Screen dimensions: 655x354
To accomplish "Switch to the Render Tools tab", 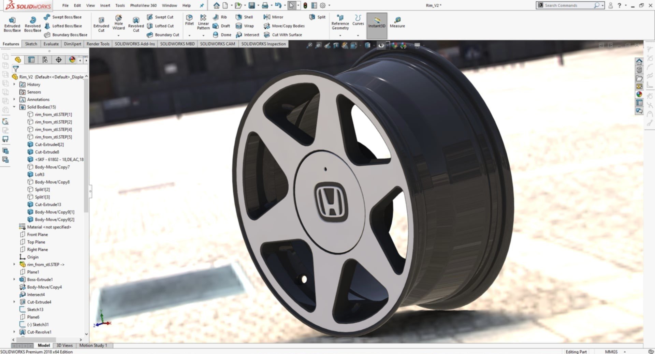I will tap(98, 44).
